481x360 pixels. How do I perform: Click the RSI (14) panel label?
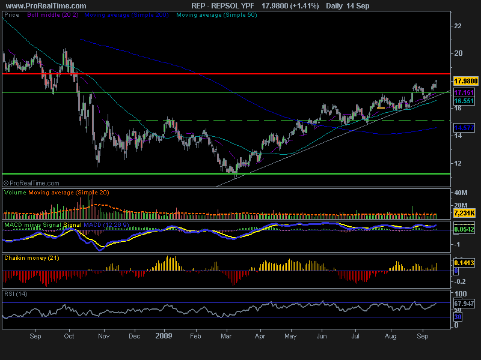16,294
